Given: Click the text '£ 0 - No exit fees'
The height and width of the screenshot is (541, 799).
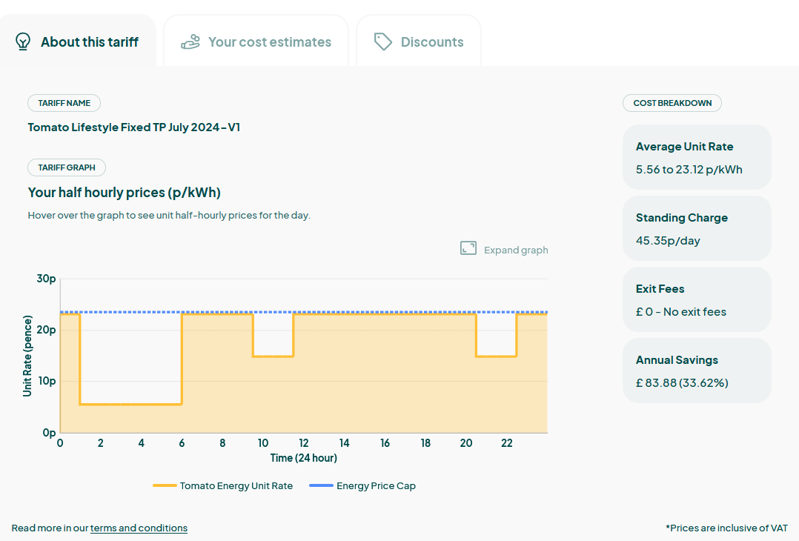Looking at the screenshot, I should (680, 312).
